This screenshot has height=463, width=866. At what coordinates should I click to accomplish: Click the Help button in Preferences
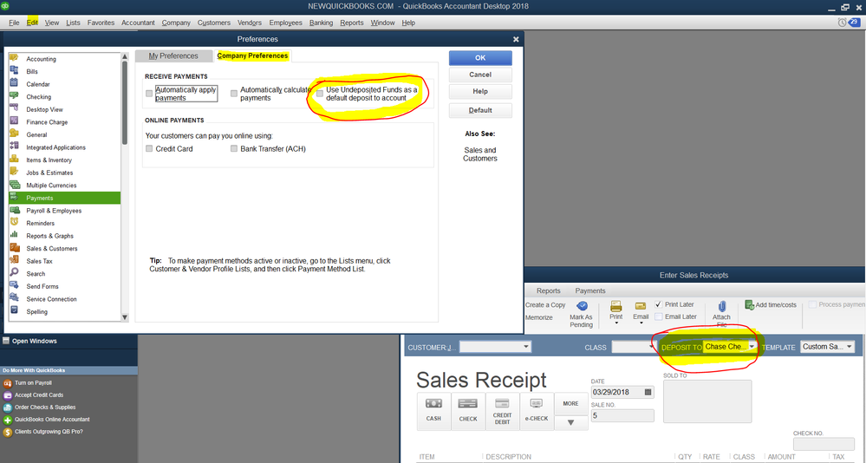(480, 91)
